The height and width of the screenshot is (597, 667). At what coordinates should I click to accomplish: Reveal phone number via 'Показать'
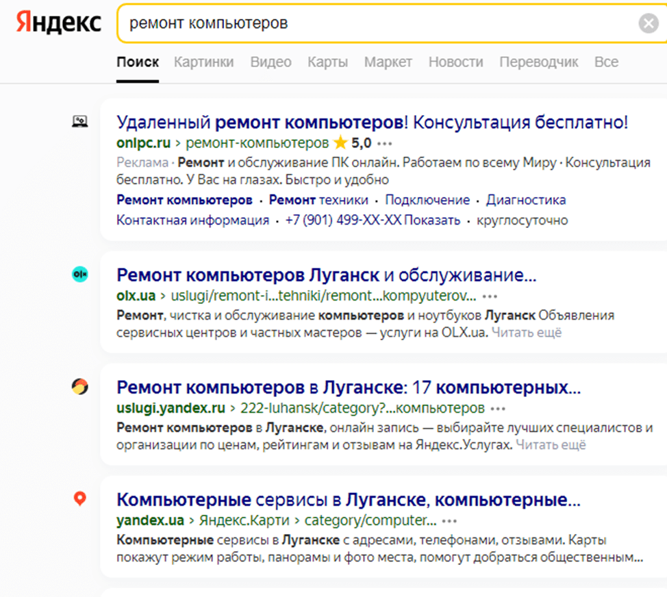click(432, 220)
